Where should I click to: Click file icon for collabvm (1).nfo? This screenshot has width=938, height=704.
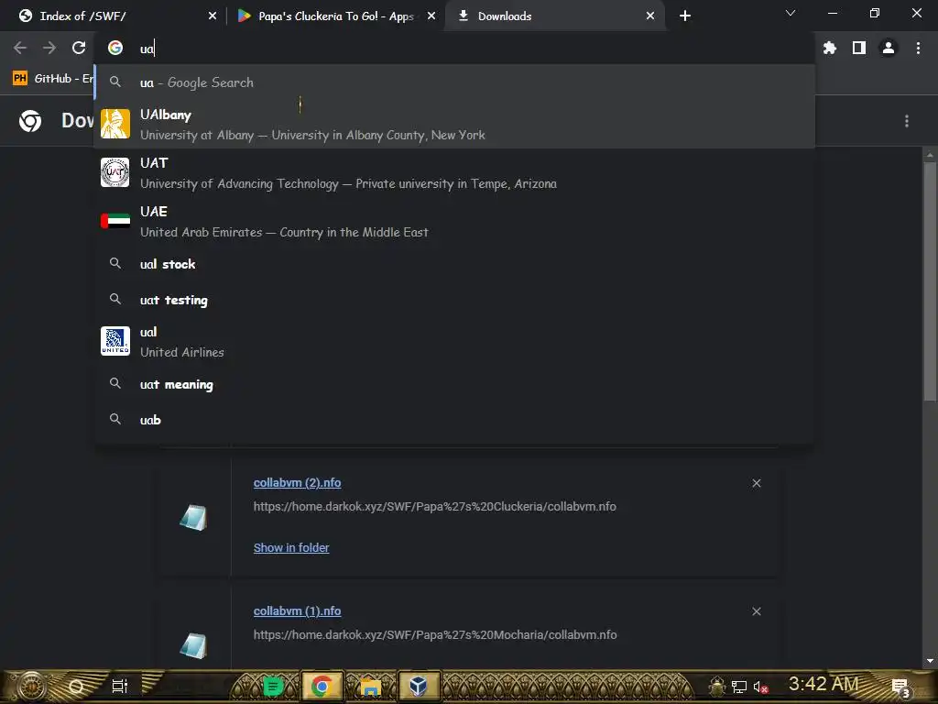tap(193, 645)
